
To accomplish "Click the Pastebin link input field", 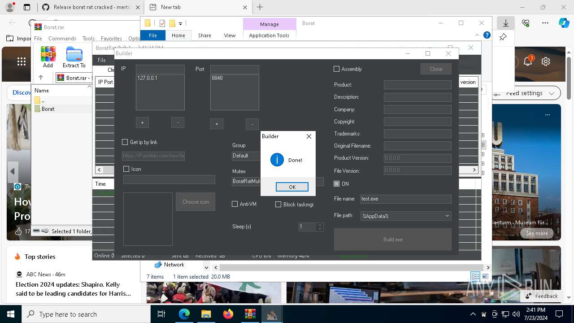I will pos(153,156).
